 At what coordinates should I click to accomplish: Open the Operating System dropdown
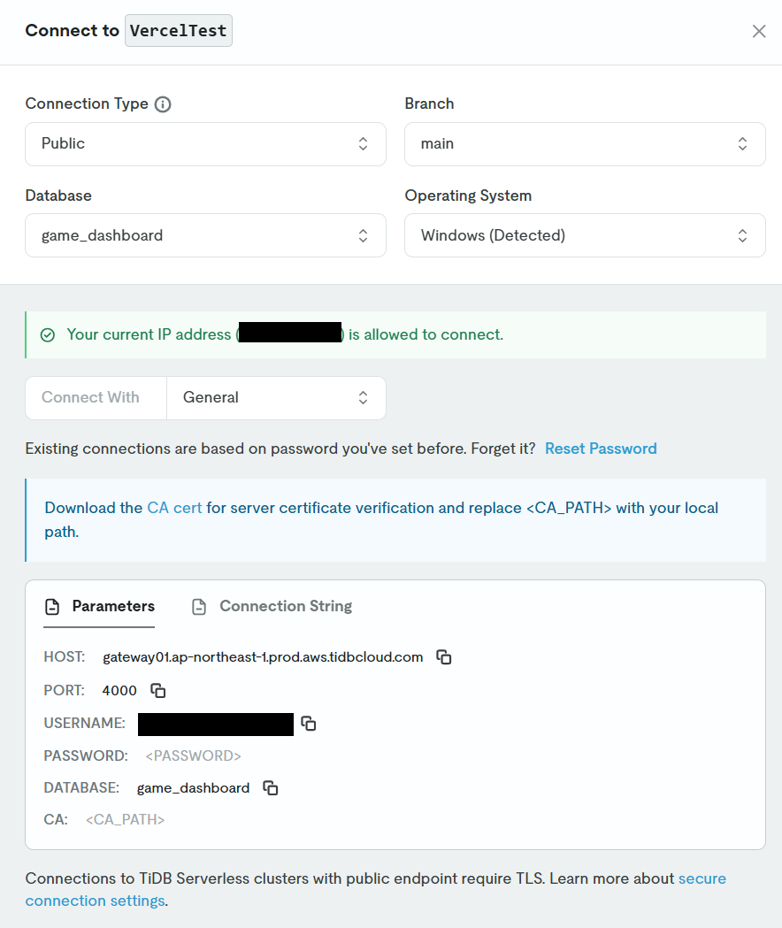(585, 235)
